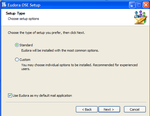
Task: Select the Standard radio button
Action: coord(17,45)
